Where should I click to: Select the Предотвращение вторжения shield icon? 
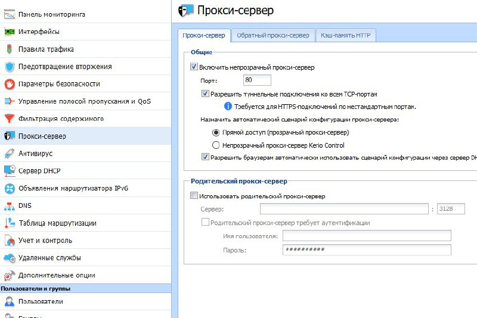[x=10, y=67]
